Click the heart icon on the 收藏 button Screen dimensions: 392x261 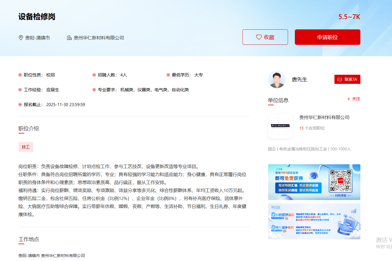259,37
